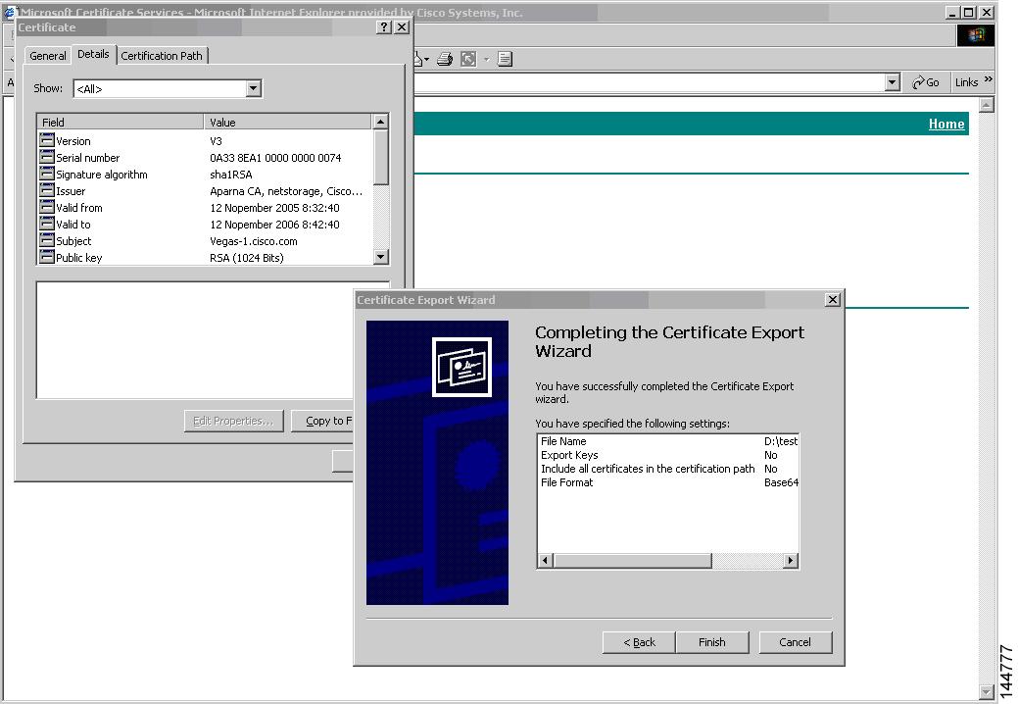Click the certificate wizard image icon
Image resolution: width=1018 pixels, height=704 pixels.
click(x=461, y=367)
